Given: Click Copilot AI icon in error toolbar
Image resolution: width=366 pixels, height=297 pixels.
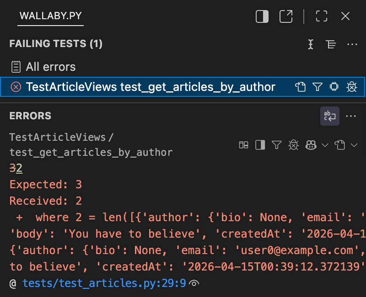Looking at the screenshot, I should pos(311,145).
